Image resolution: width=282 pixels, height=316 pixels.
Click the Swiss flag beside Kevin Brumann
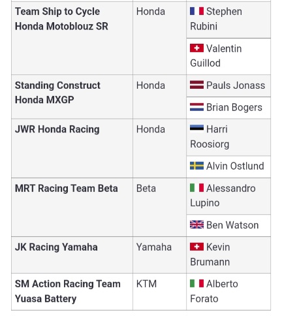196,247
